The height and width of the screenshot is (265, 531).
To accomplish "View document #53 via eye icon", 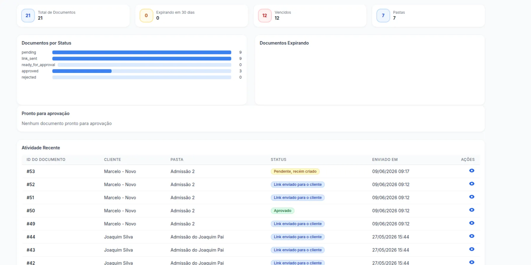I will coord(472,171).
